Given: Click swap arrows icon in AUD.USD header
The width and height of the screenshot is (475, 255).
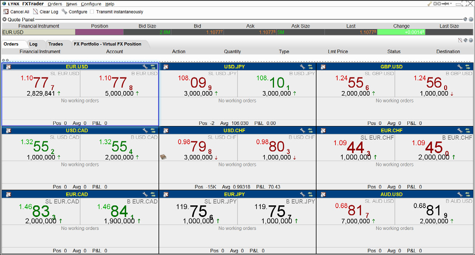Looking at the screenshot, I should pyautogui.click(x=468, y=195).
